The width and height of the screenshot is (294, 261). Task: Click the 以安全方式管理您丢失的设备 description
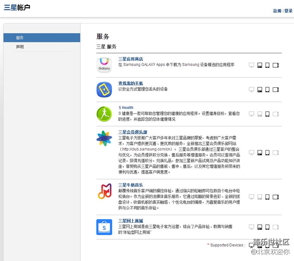[143, 89]
